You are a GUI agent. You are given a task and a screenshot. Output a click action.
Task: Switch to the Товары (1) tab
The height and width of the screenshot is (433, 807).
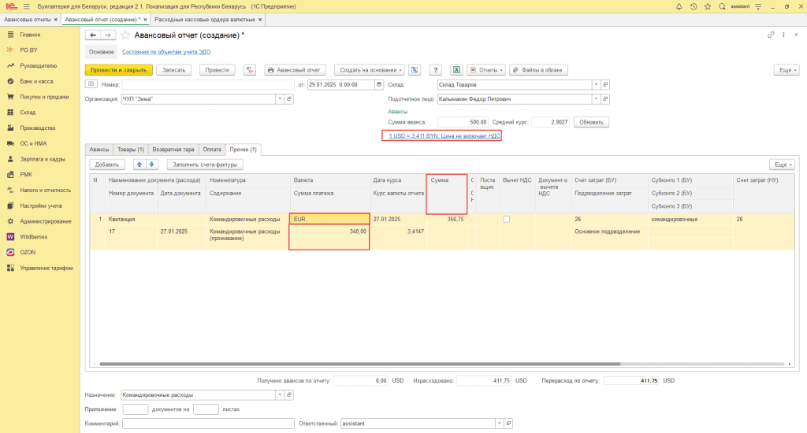click(x=130, y=149)
